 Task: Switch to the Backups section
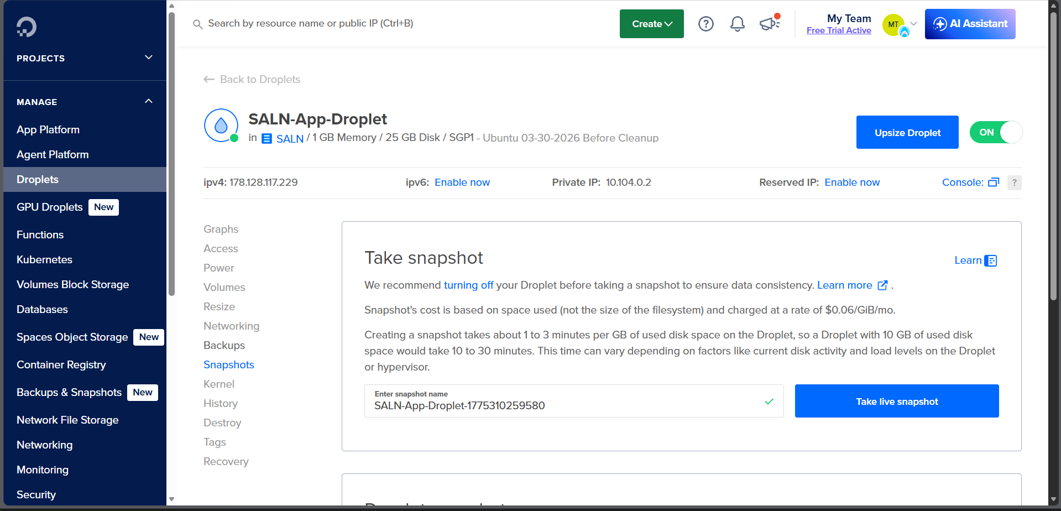(x=224, y=345)
